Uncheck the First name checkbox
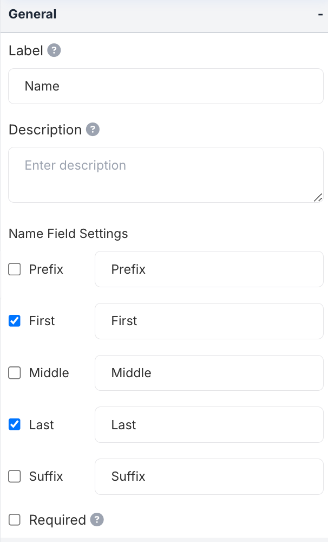The width and height of the screenshot is (328, 542). pyautogui.click(x=15, y=321)
